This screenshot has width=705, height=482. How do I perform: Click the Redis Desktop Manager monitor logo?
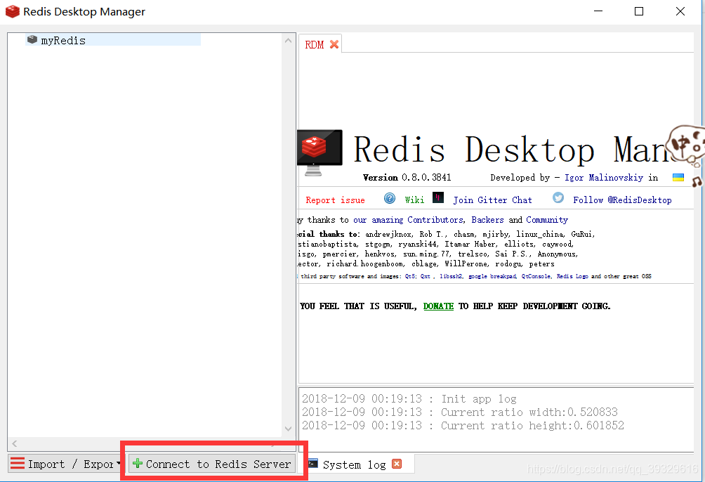pyautogui.click(x=319, y=152)
